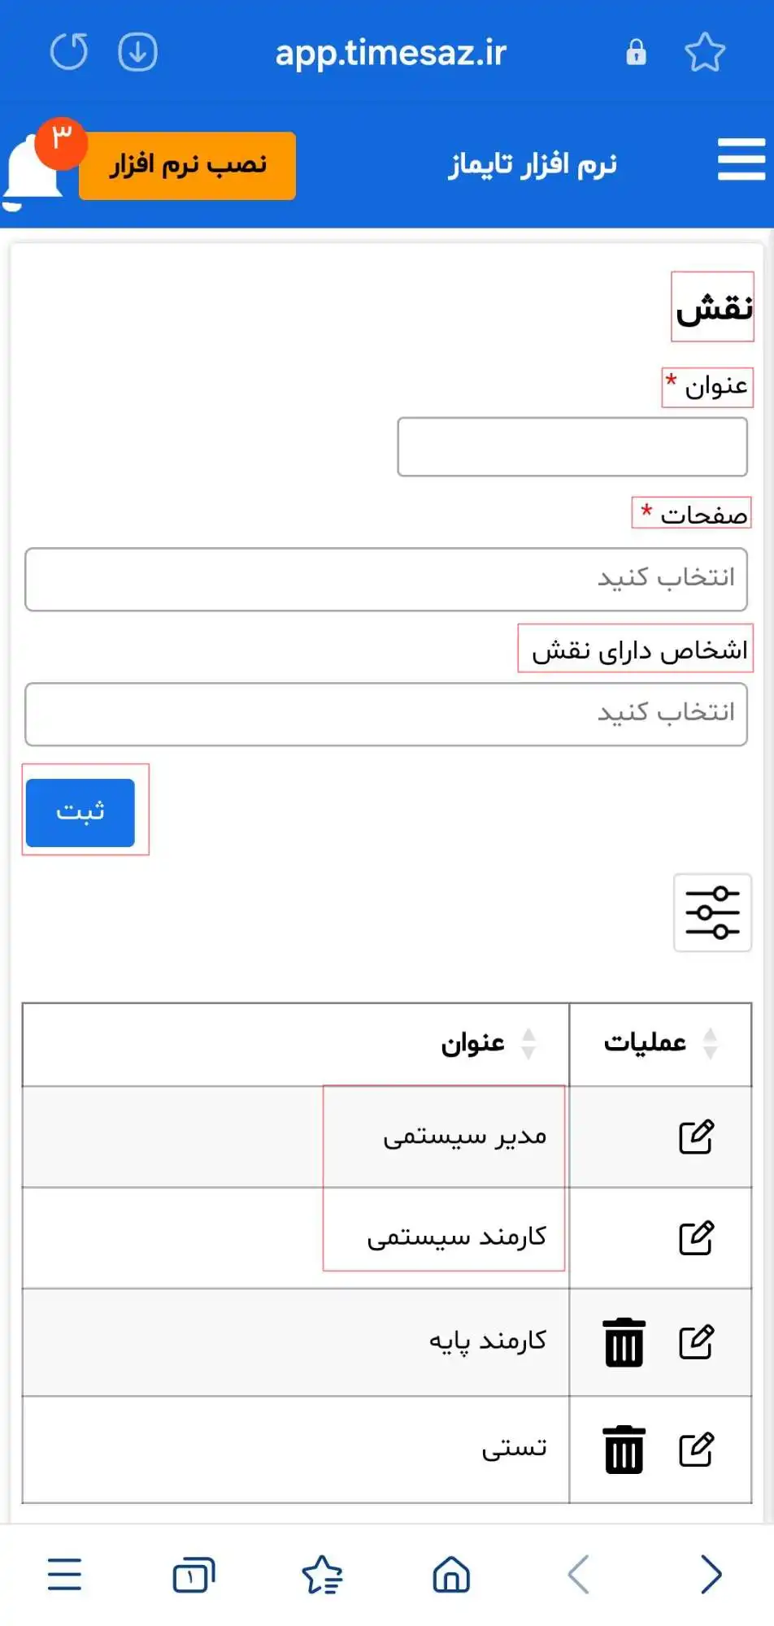Bookmark page with the star icon

coord(704,53)
